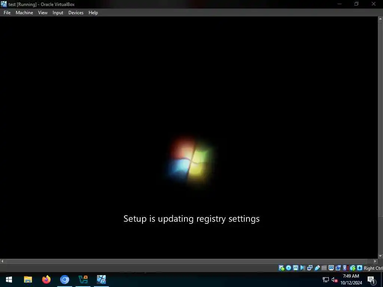Click the VirtualBox icon in title bar

point(4,4)
